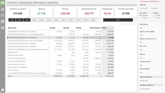Open the filter icon above the table
Screen dimensions: 165x93
point(129,24)
